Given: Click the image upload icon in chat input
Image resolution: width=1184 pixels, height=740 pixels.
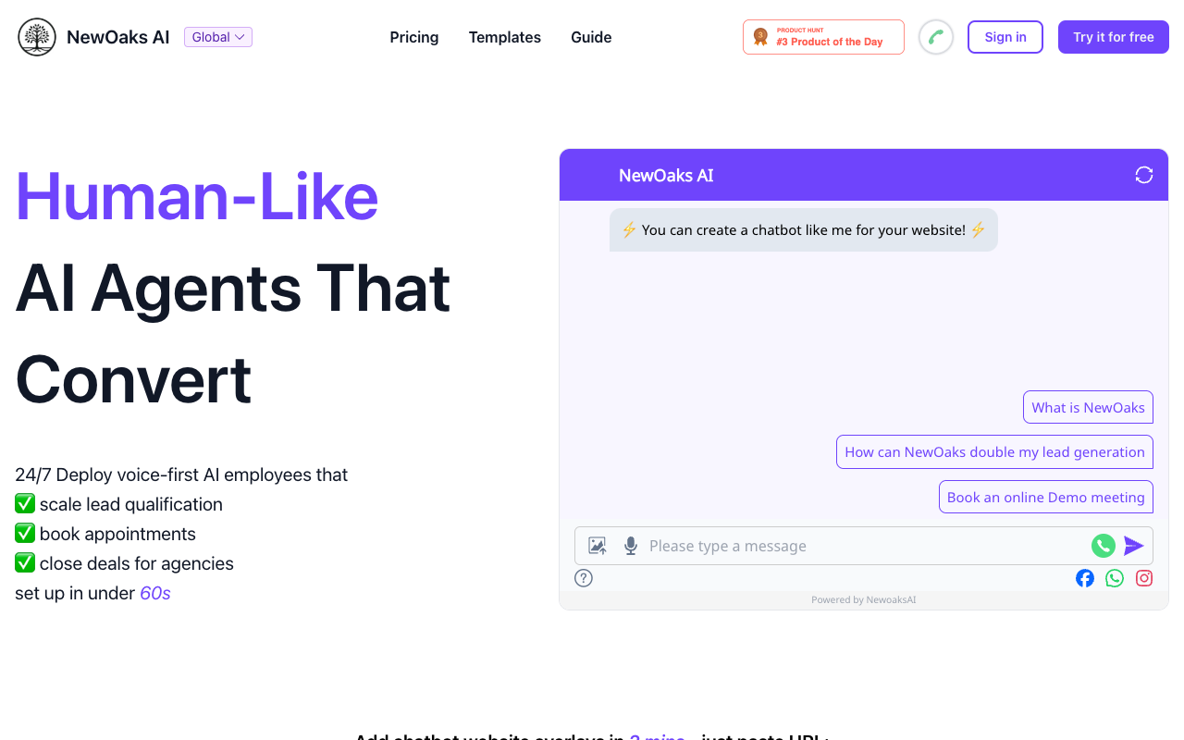Looking at the screenshot, I should point(597,546).
